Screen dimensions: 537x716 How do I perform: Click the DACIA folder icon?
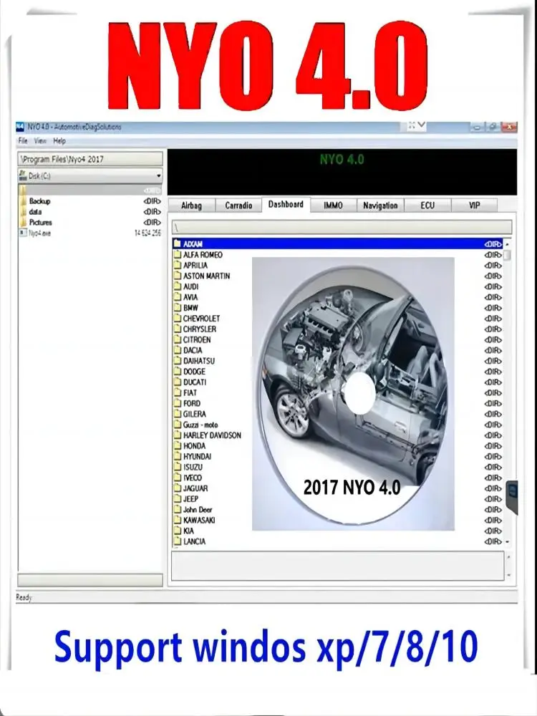point(178,350)
